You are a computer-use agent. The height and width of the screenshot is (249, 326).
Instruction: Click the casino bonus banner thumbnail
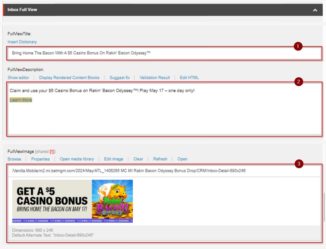(73, 201)
